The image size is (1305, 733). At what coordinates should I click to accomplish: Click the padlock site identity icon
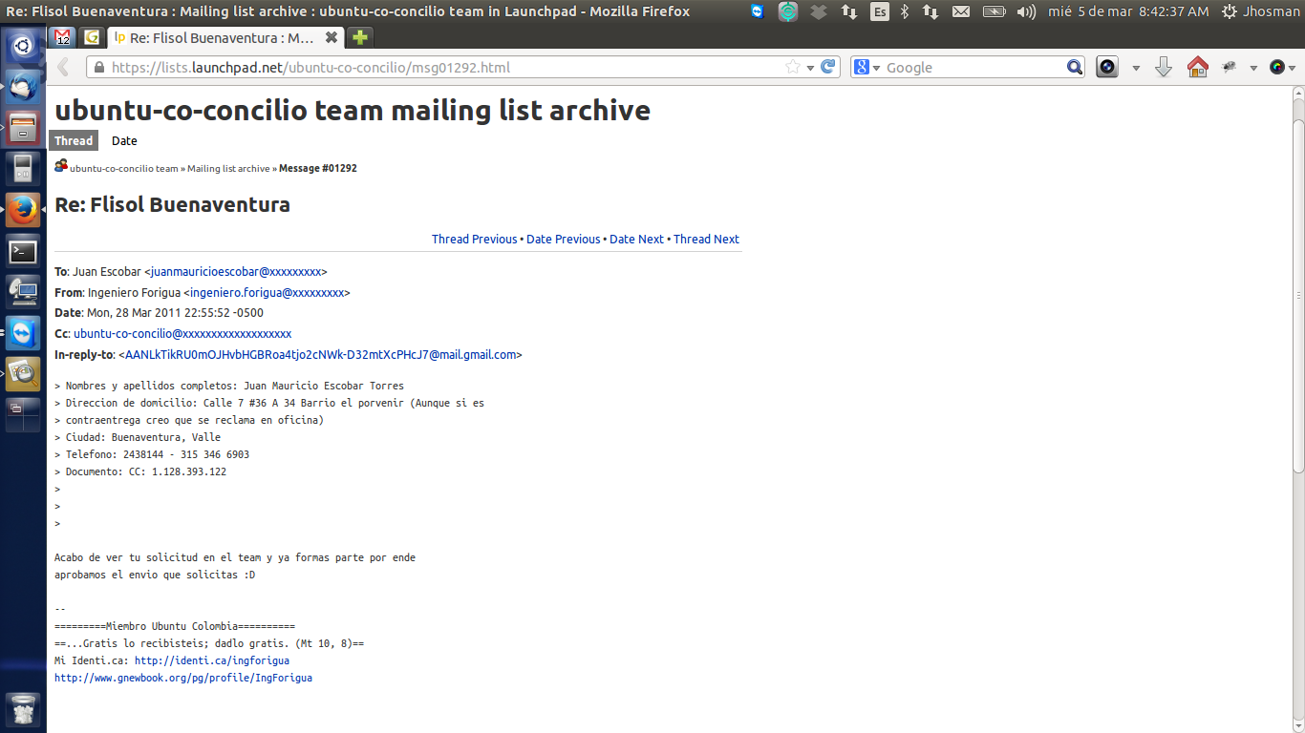(x=98, y=68)
